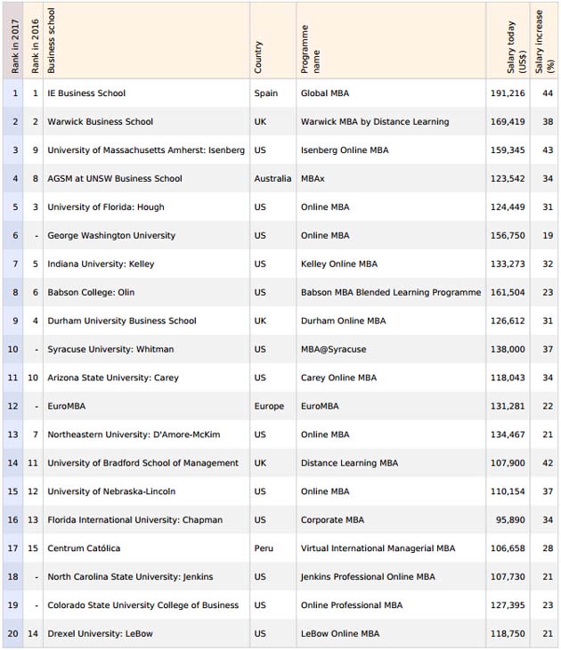This screenshot has width=561, height=650.
Task: Select the 'Peru' country cell
Action: coord(264,548)
